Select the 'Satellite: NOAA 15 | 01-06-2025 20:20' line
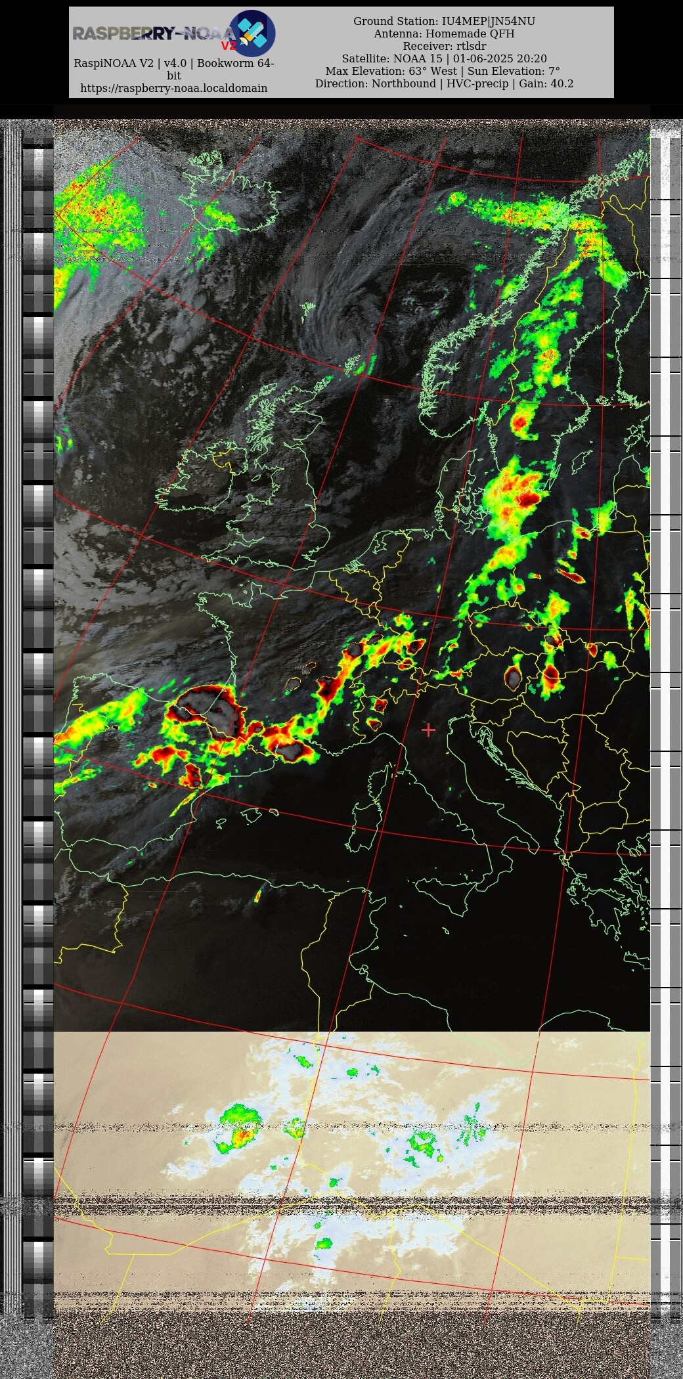Screen dimensions: 683x1379 pyautogui.click(x=444, y=58)
